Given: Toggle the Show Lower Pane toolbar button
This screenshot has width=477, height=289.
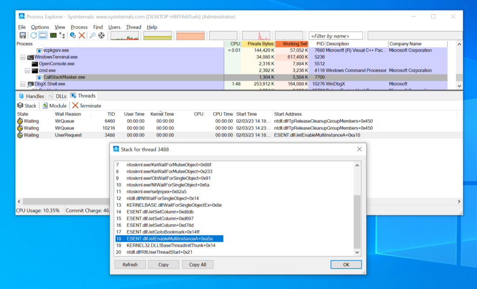Looking at the screenshot, I should [43, 35].
